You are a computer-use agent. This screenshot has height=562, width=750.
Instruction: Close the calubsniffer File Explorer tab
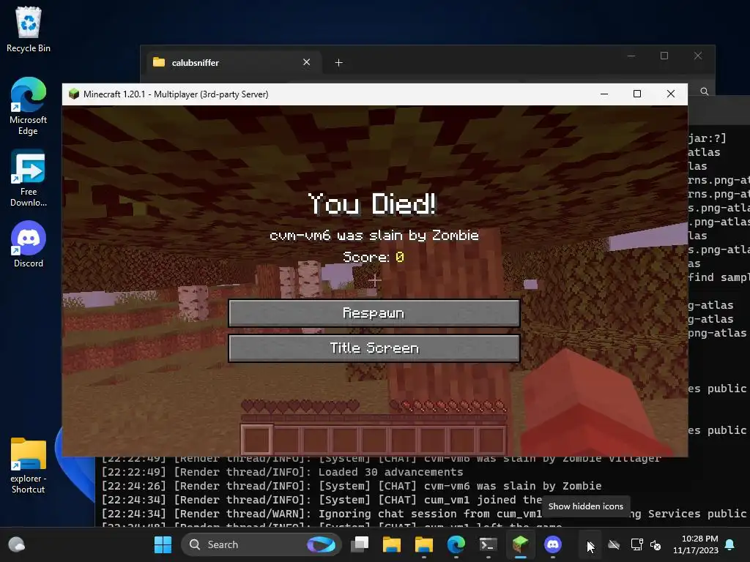pos(307,62)
